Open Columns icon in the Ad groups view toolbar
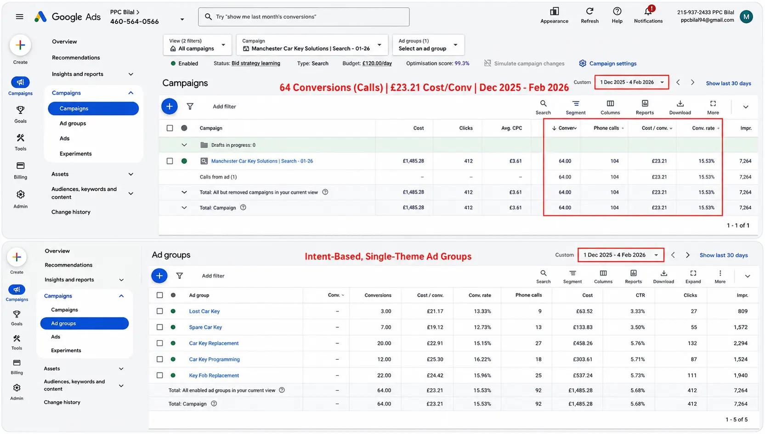Image resolution: width=765 pixels, height=434 pixels. [x=603, y=273]
